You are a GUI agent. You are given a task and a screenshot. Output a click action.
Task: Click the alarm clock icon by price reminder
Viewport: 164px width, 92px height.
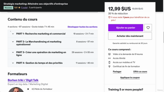tap(109, 17)
